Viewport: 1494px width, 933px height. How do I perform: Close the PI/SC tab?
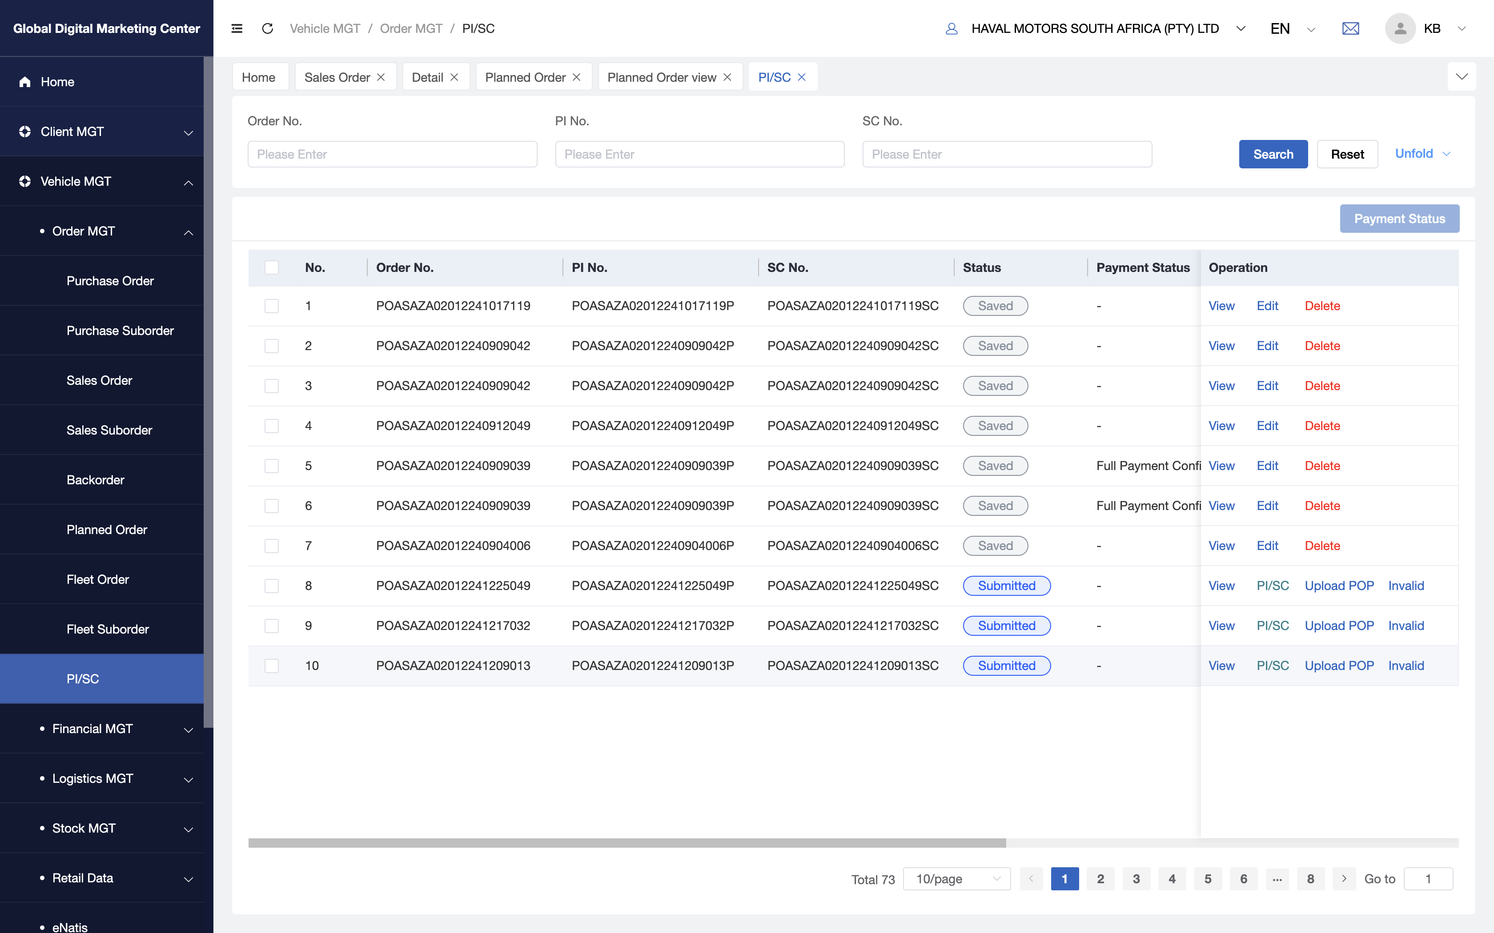coord(802,77)
